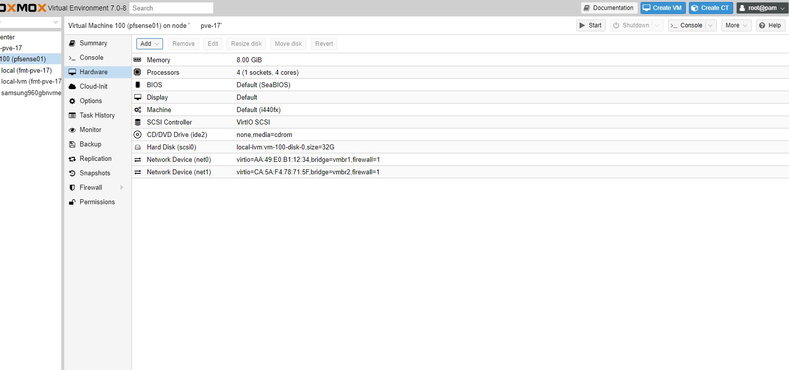Select the none,media=cdrom value
789x370 pixels.
pos(264,135)
